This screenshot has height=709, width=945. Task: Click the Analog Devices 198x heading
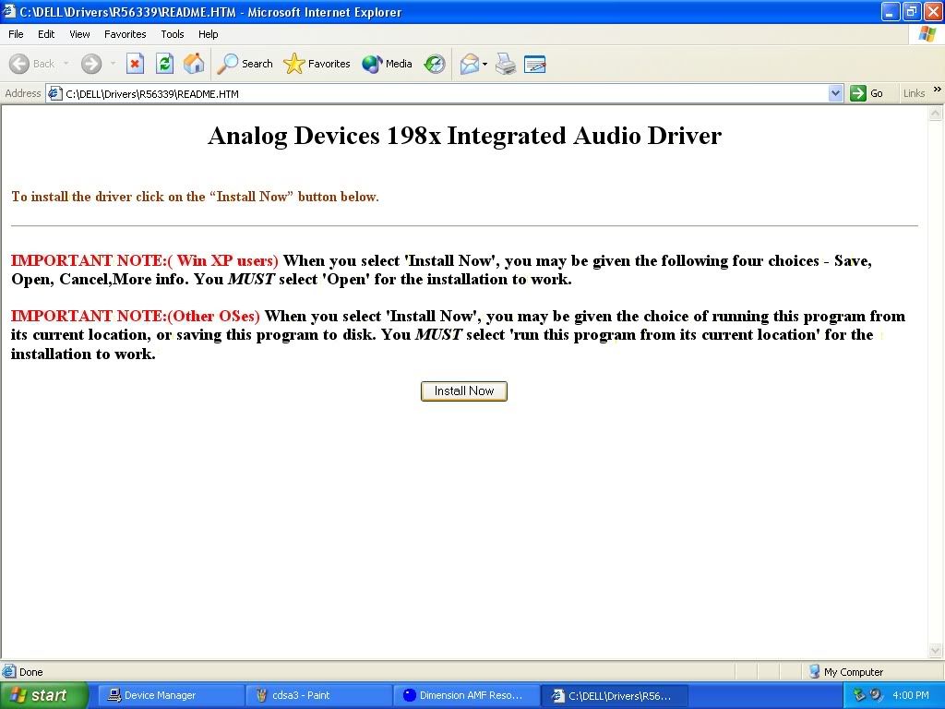465,136
